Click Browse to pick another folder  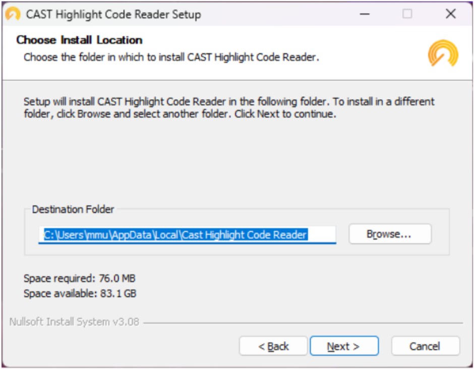coord(390,234)
